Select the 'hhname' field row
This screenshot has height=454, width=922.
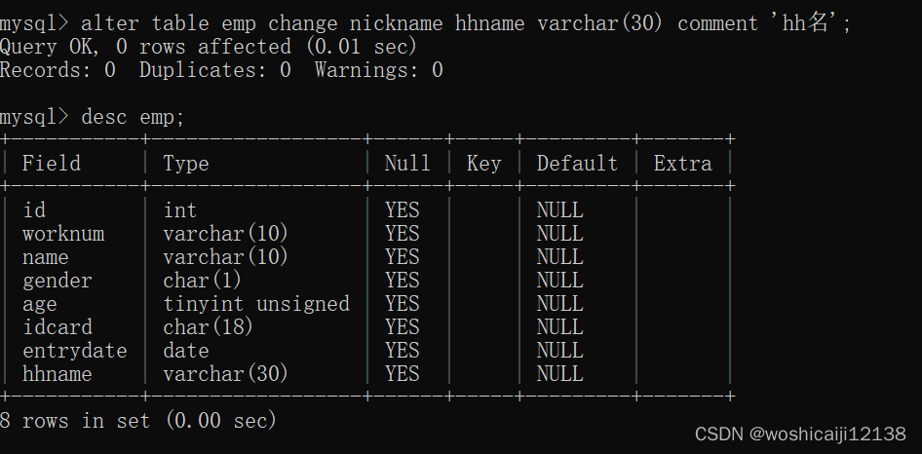(x=58, y=374)
